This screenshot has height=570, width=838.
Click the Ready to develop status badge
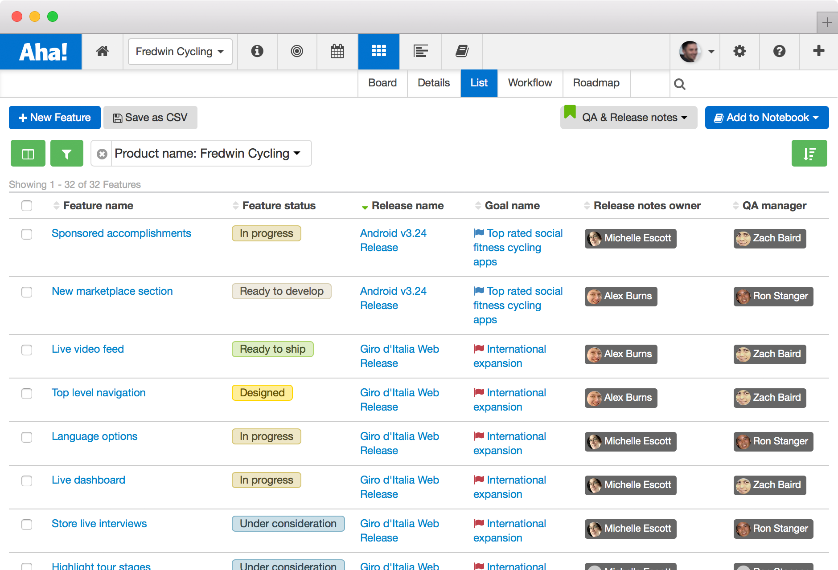pyautogui.click(x=282, y=291)
